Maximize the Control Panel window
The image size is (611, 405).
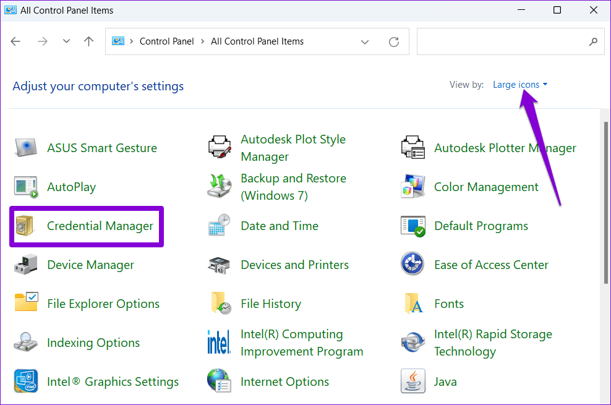click(557, 10)
